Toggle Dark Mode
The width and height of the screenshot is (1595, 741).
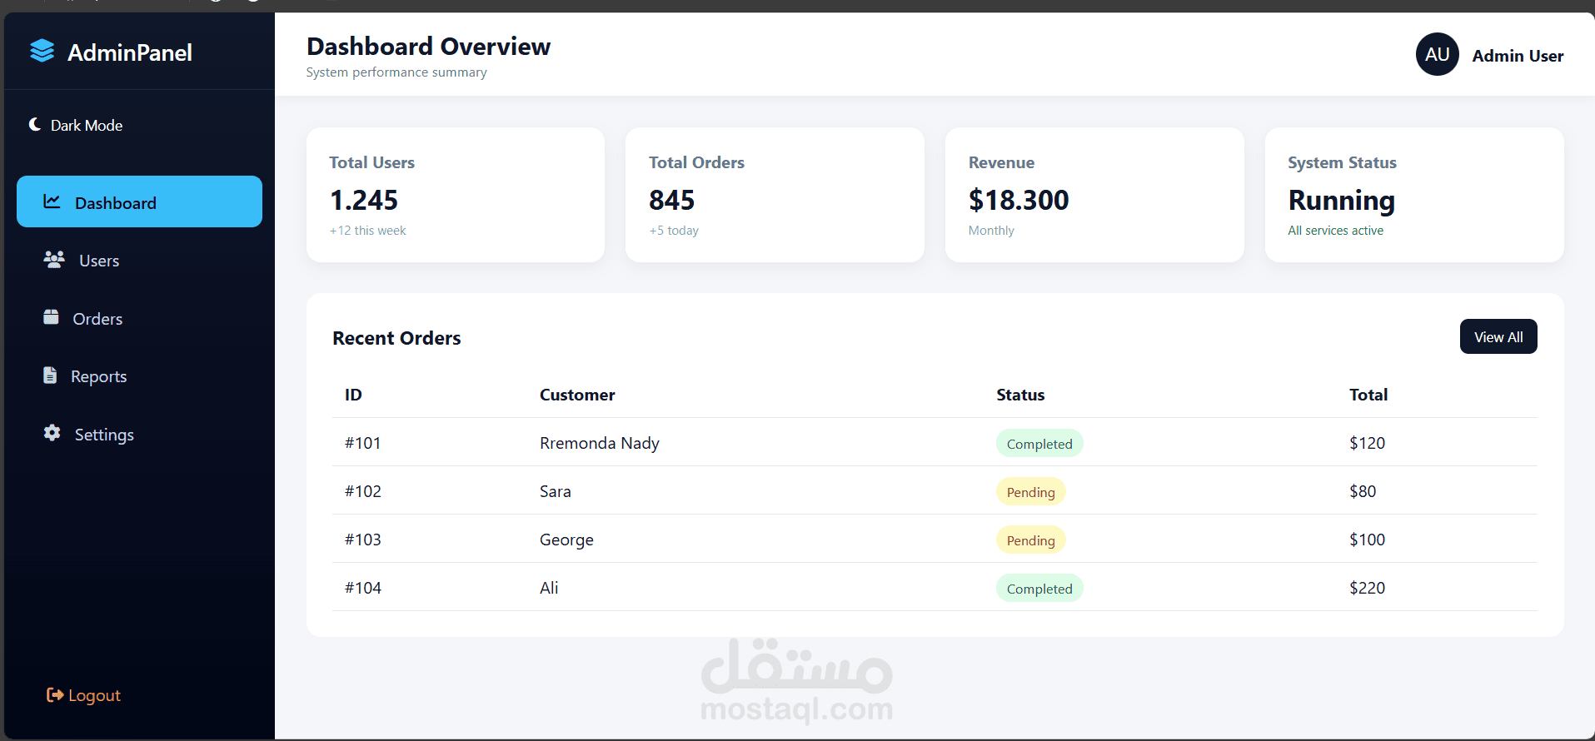click(x=76, y=125)
